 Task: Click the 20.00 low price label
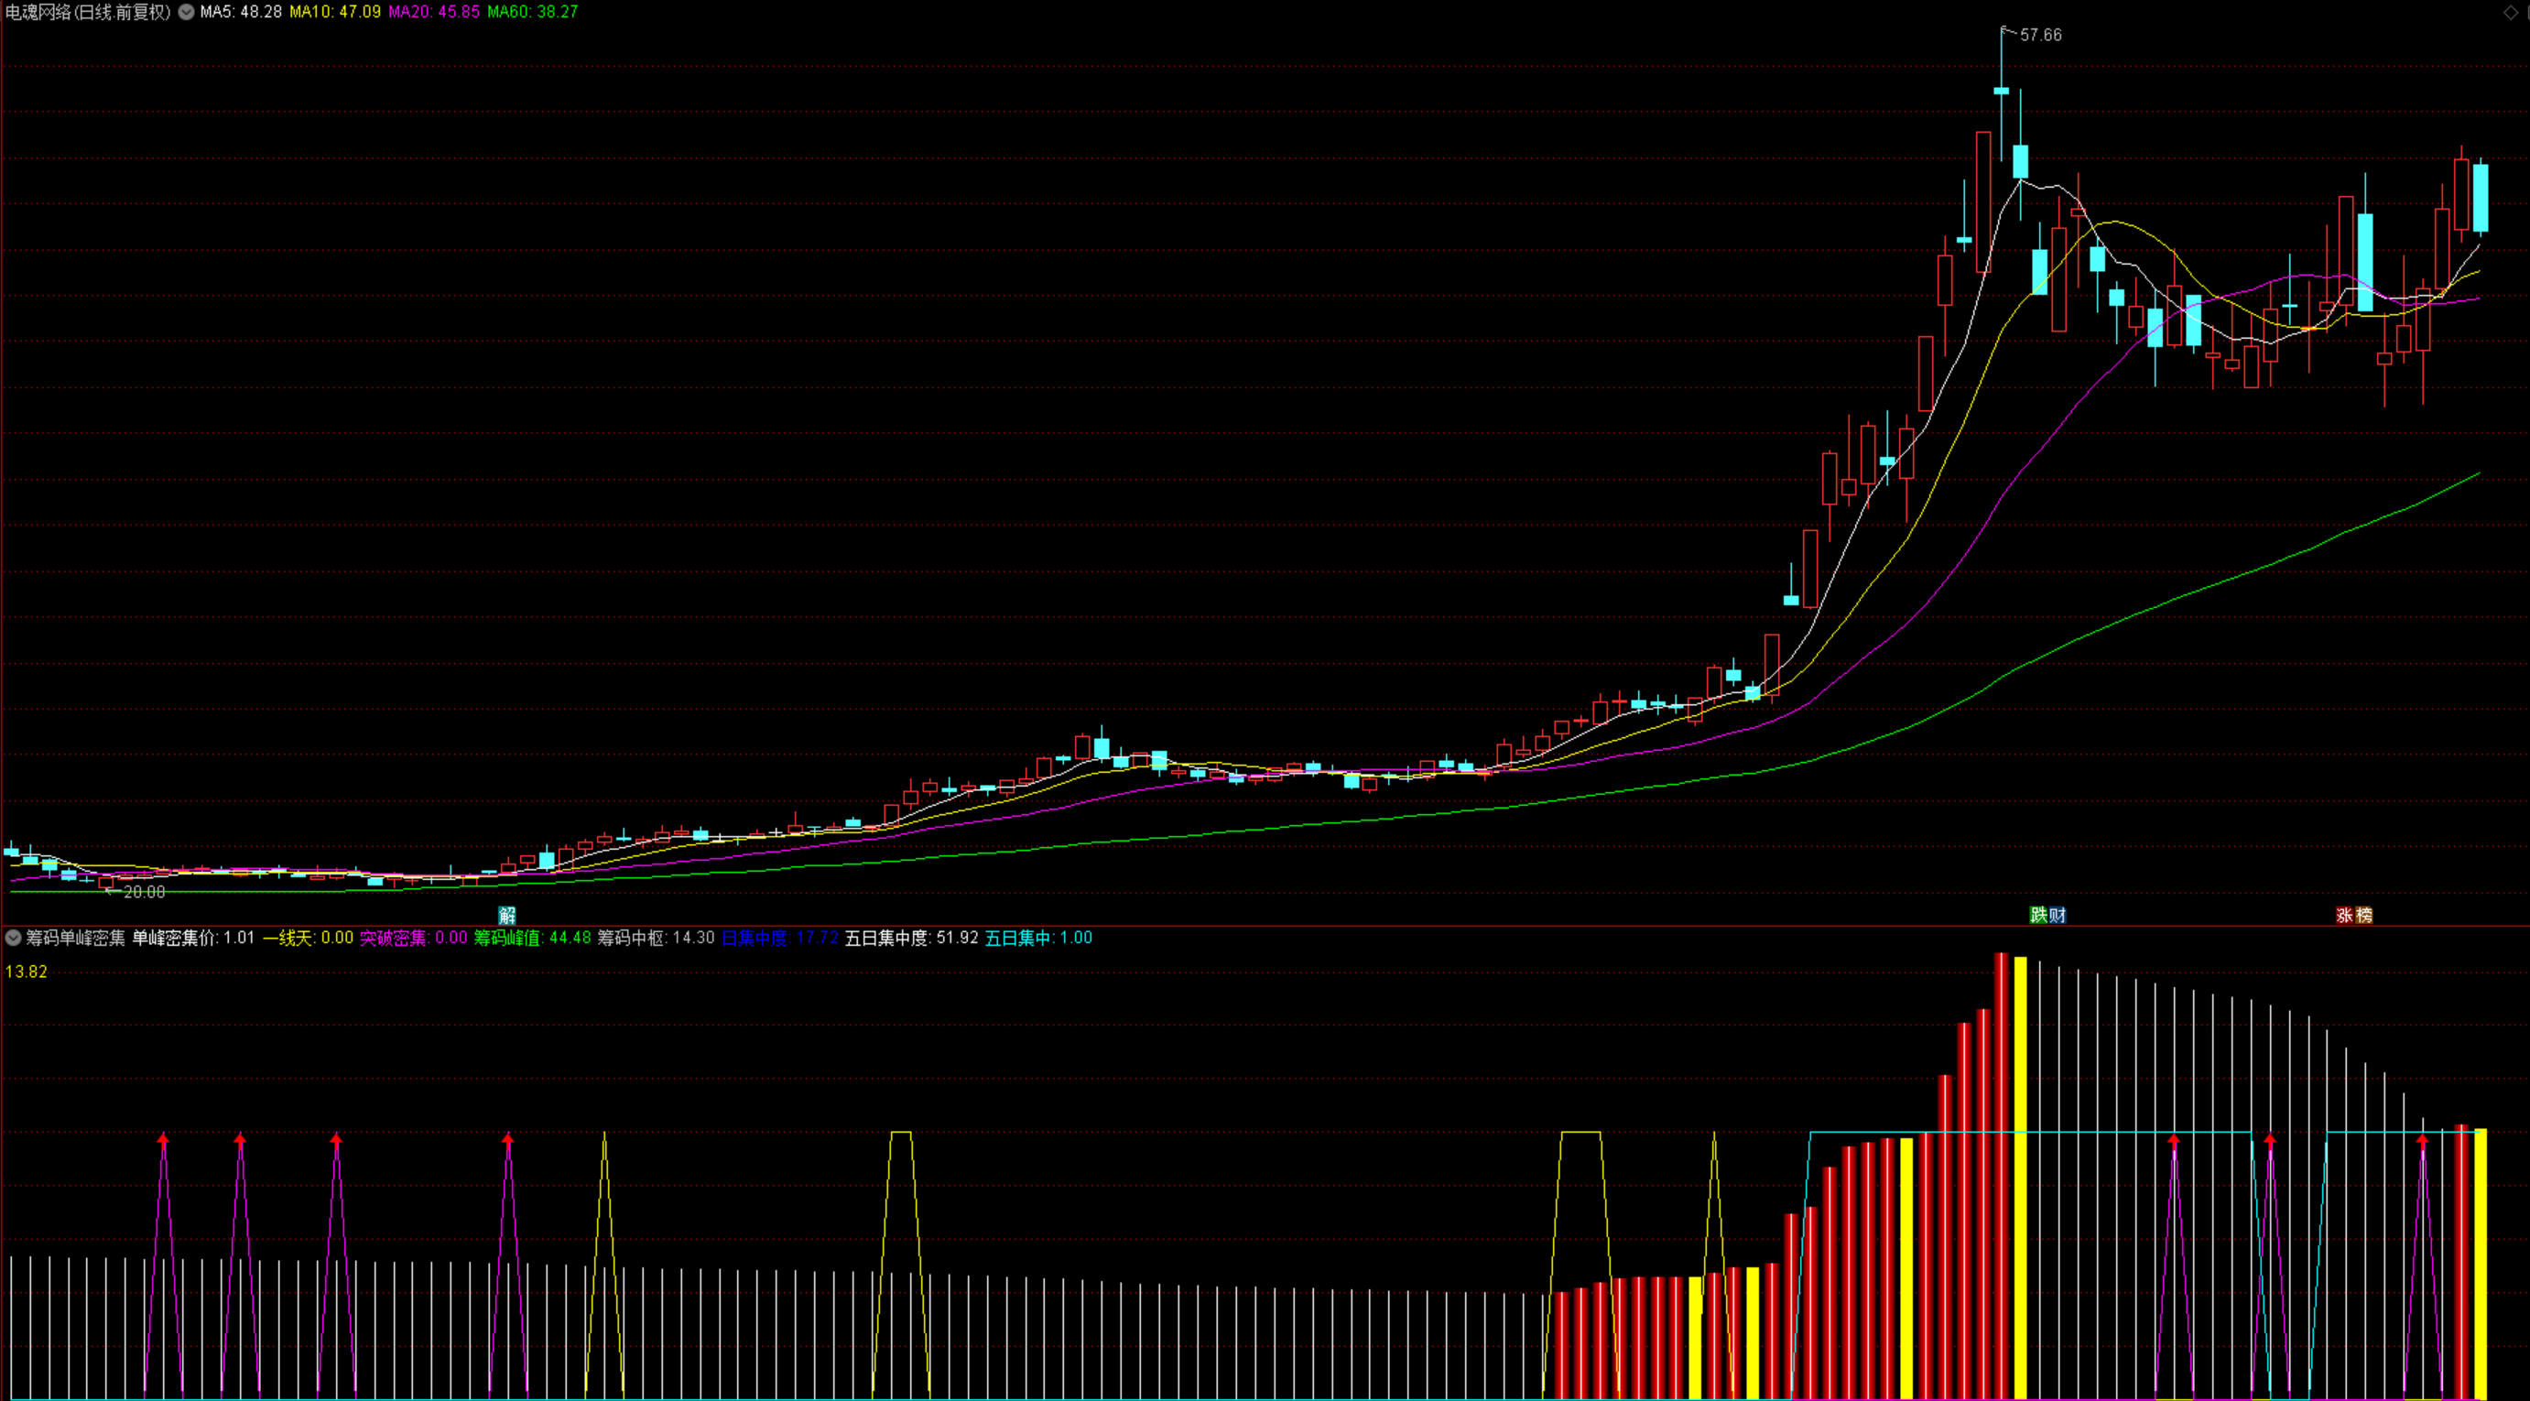(145, 892)
